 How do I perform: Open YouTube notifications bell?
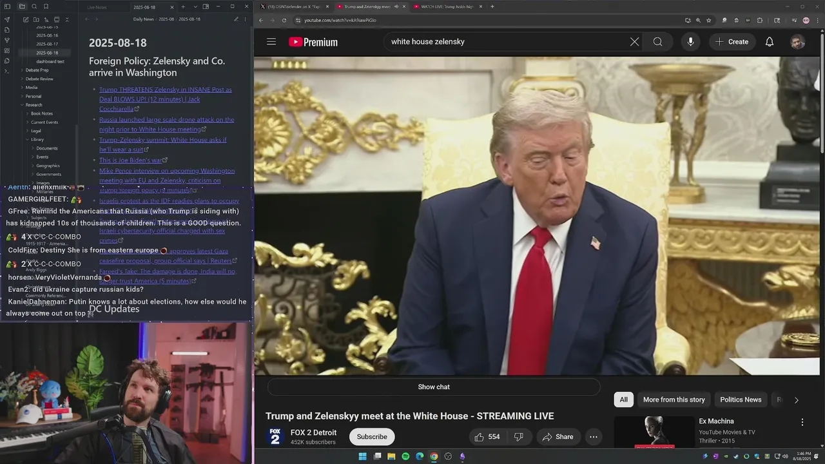(770, 42)
